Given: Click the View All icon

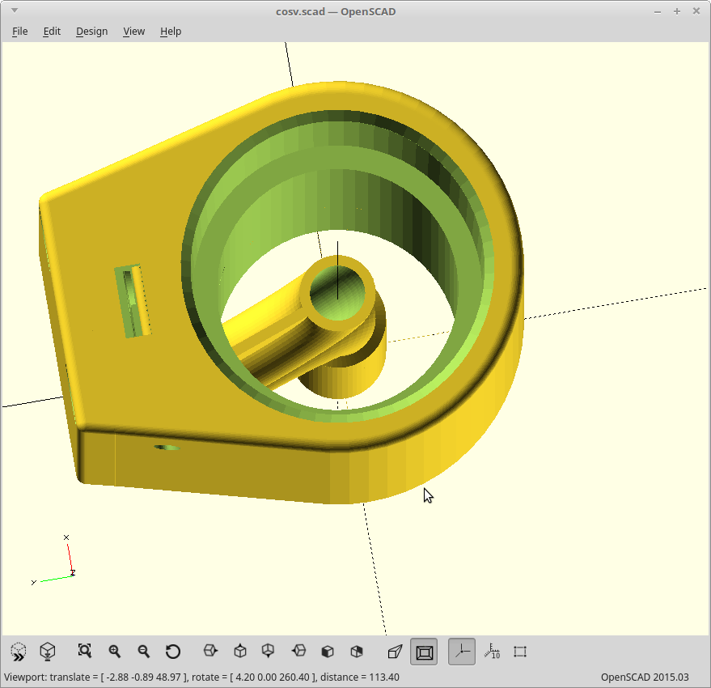Looking at the screenshot, I should (85, 651).
